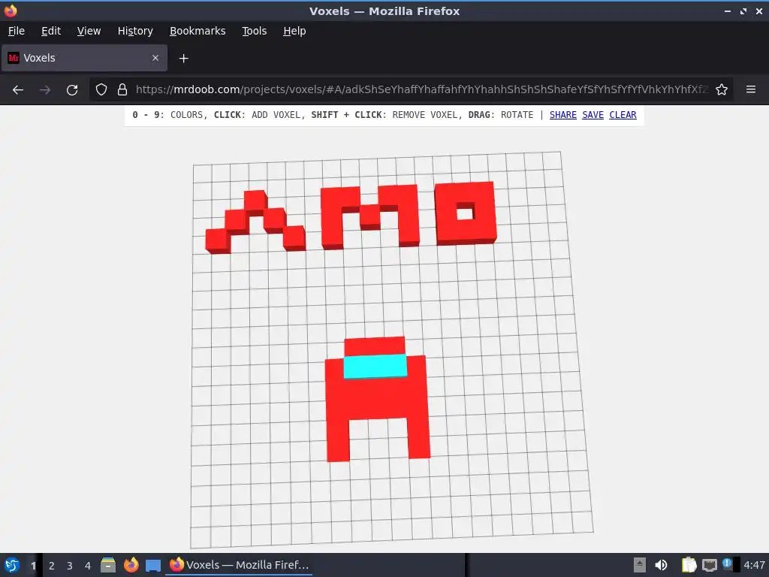Switch to workspace 4 on taskbar
The width and height of the screenshot is (769, 577).
pyautogui.click(x=88, y=565)
